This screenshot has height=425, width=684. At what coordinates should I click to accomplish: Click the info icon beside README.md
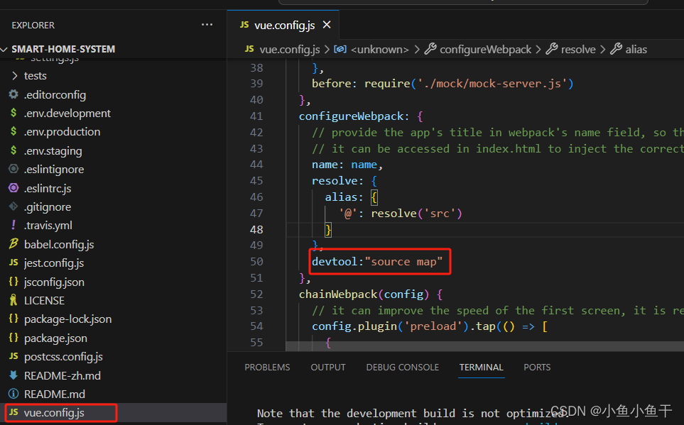coord(13,394)
